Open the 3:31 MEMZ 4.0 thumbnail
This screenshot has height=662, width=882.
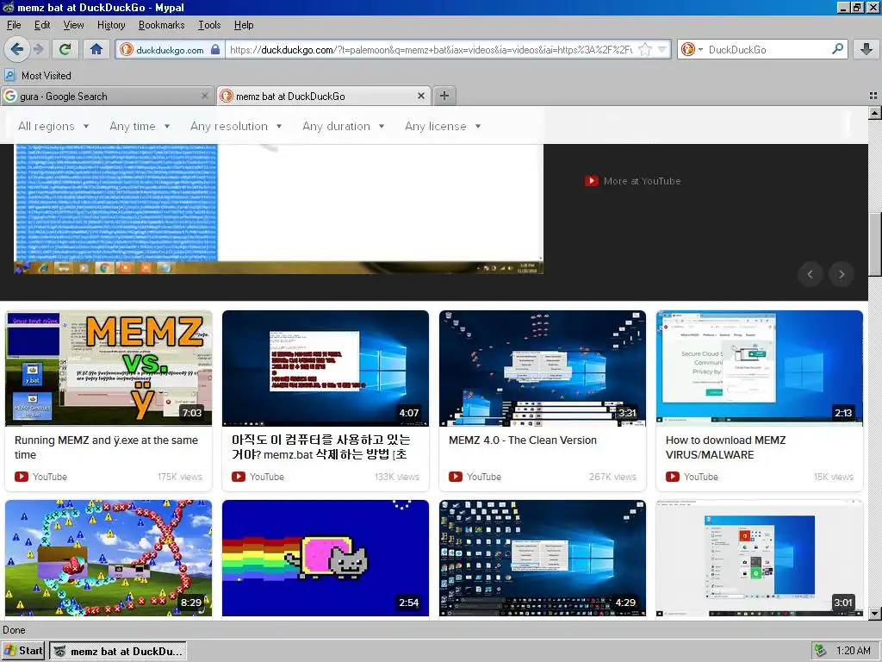click(543, 368)
